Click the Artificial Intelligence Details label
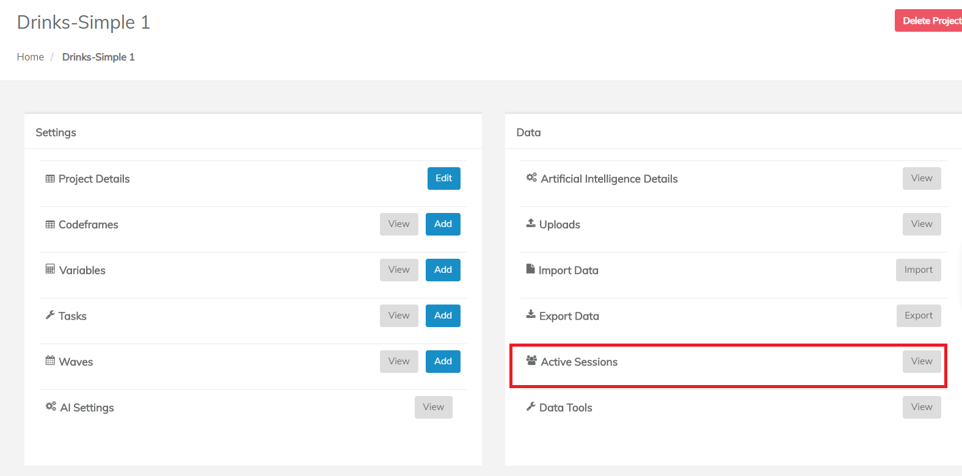Image resolution: width=962 pixels, height=476 pixels. coord(610,179)
